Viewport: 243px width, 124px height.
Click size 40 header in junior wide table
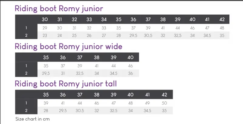coord(131,57)
